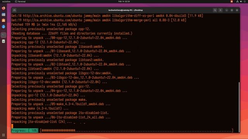Viewport: 248px width, 139px height.
Task: Click 'Selecting previously unselected package libtsan2:amd64.'
Action: pyautogui.click(x=57, y=60)
